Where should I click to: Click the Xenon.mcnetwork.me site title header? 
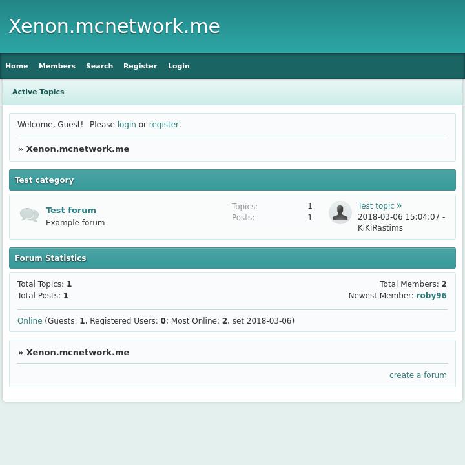point(114,26)
